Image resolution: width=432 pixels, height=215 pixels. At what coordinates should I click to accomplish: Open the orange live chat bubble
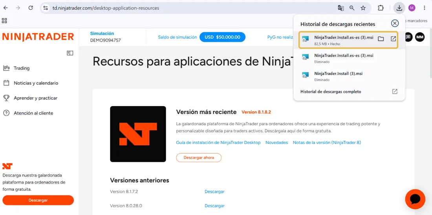415,199
